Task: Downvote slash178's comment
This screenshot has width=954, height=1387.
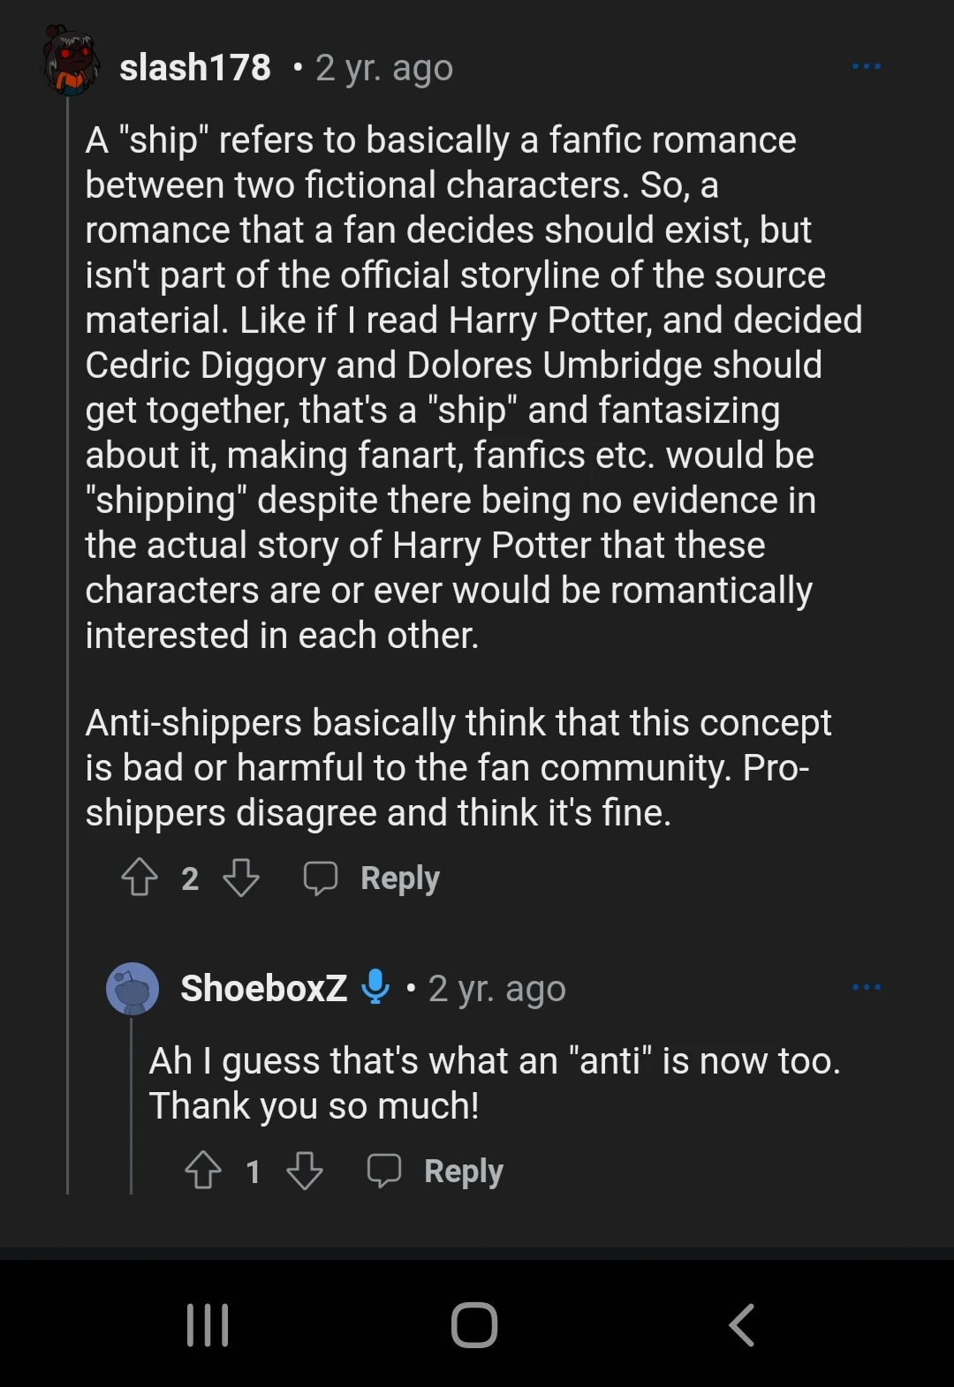Action: click(x=240, y=878)
